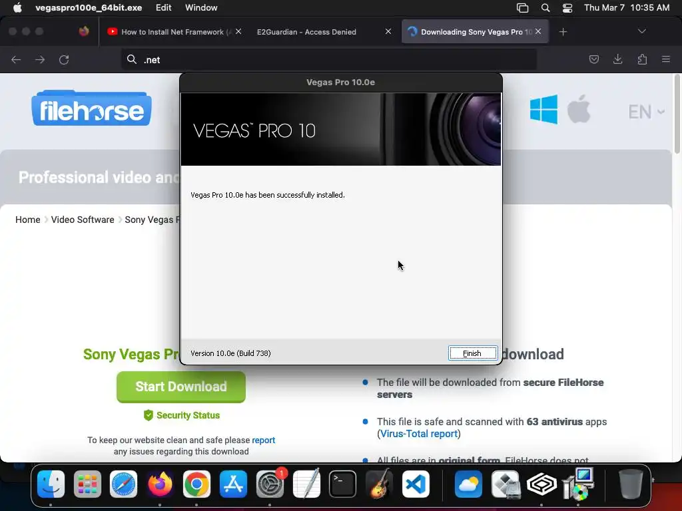The image size is (682, 511).
Task: Open GarageBand from the dock
Action: point(379,484)
